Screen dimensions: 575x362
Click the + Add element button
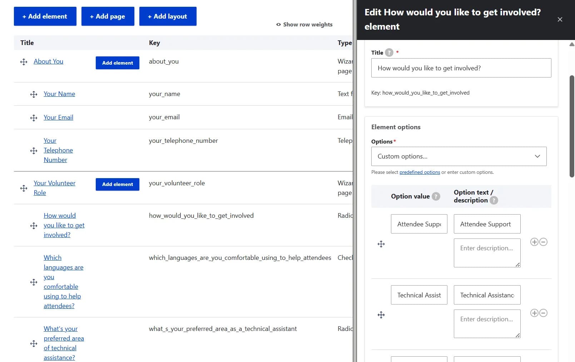click(x=45, y=16)
